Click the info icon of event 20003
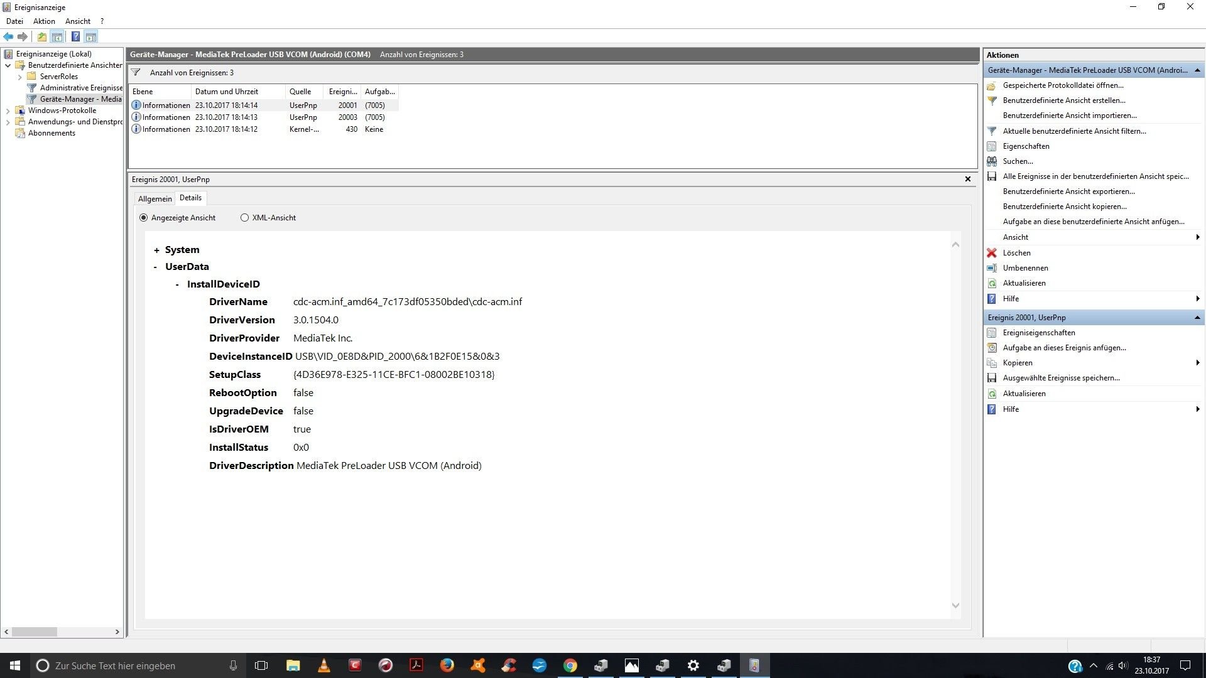The width and height of the screenshot is (1206, 678). (136, 117)
